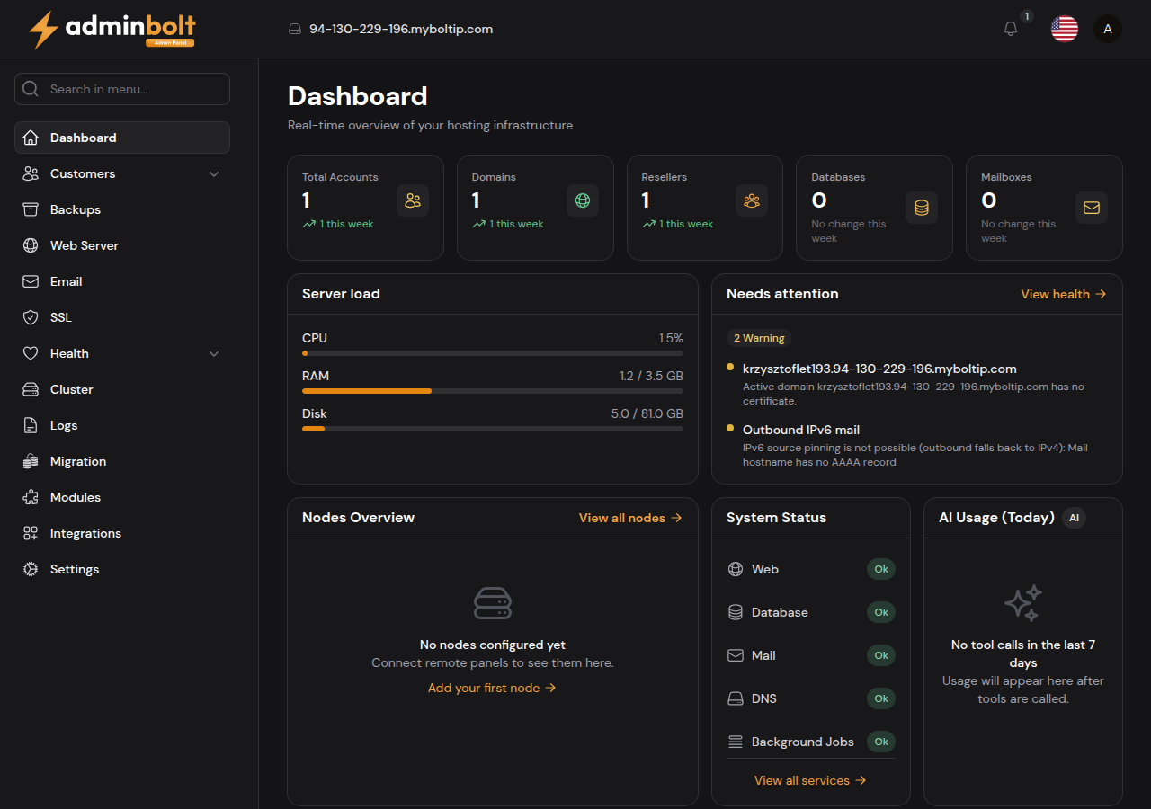Click the Mail status envelope icon
The image size is (1151, 809).
[736, 655]
